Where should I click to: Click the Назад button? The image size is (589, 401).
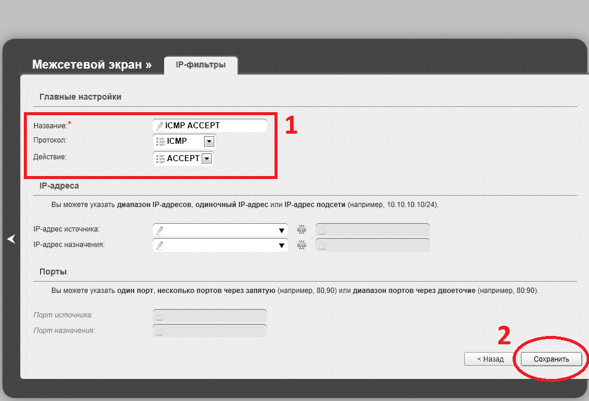pos(490,359)
